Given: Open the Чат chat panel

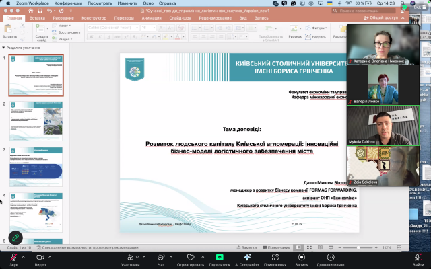Looking at the screenshot, I should click(x=161, y=258).
